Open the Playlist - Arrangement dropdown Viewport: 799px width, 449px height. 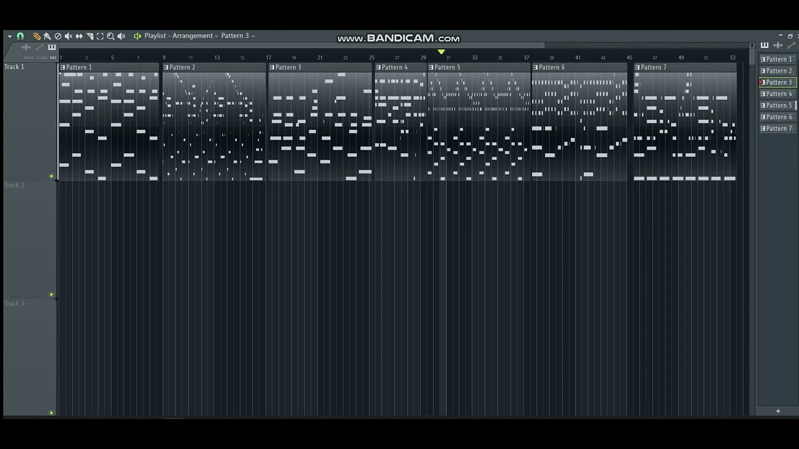tap(182, 36)
